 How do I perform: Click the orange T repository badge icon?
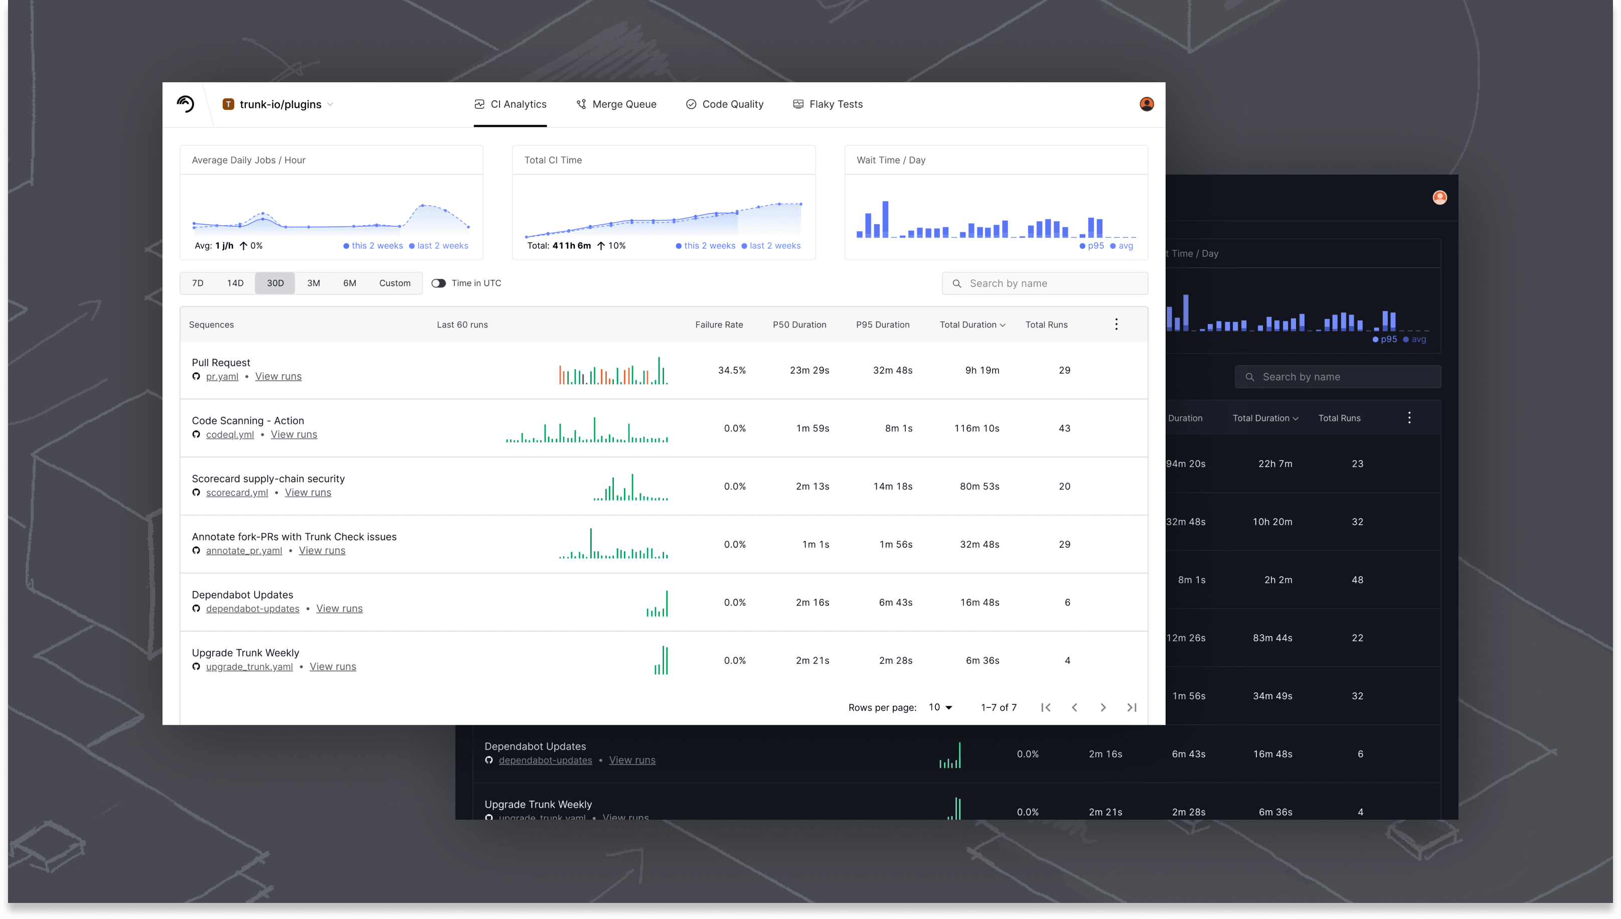click(x=228, y=104)
